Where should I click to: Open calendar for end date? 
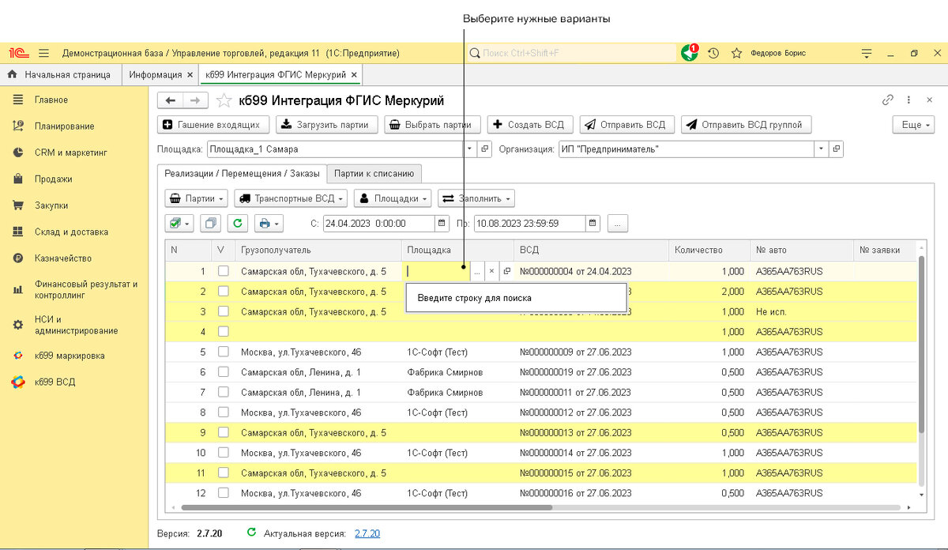pyautogui.click(x=593, y=224)
